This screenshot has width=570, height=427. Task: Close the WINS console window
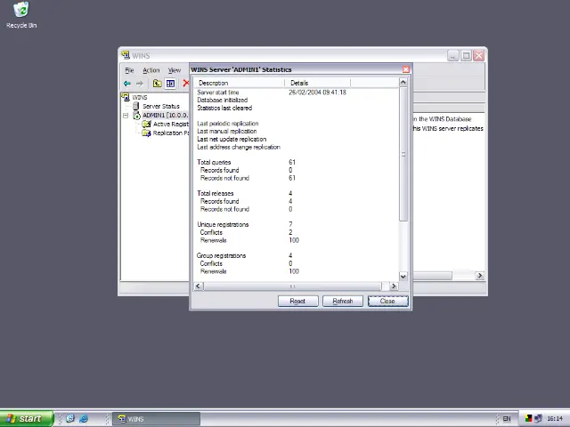(x=479, y=55)
